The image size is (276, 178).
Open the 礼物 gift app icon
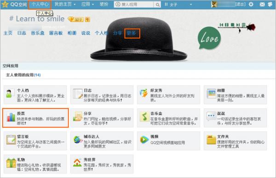coord(11,163)
